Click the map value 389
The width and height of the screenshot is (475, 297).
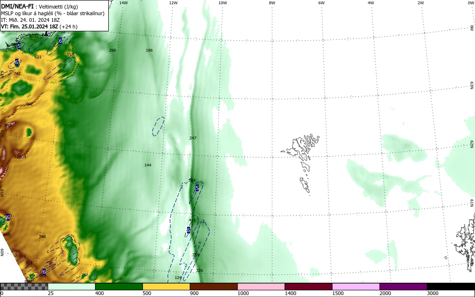click(192, 180)
